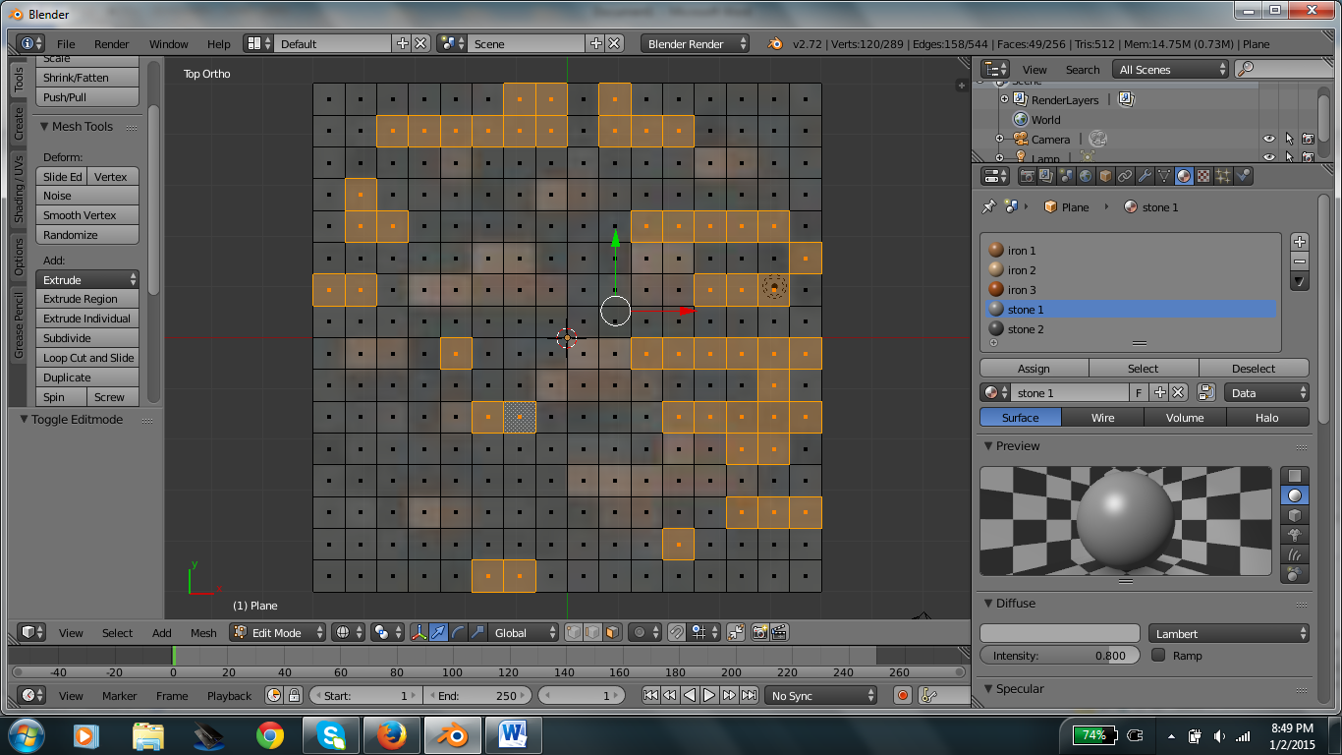The image size is (1342, 755).
Task: Open the World properties globe icon
Action: (x=1086, y=176)
